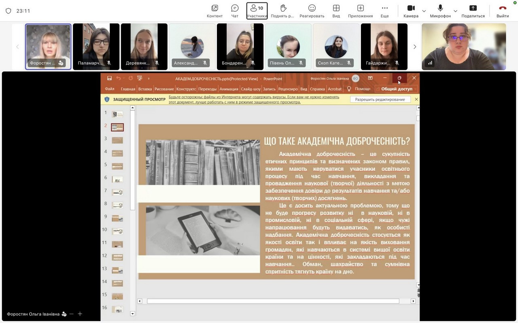518x323 pixels.
Task: Open the View layout options
Action: pos(336,11)
